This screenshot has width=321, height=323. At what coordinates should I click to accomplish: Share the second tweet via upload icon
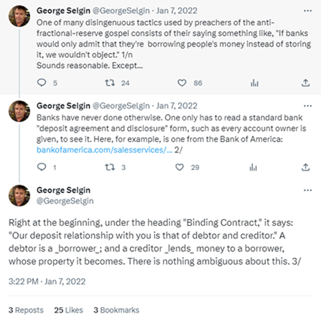(305, 167)
